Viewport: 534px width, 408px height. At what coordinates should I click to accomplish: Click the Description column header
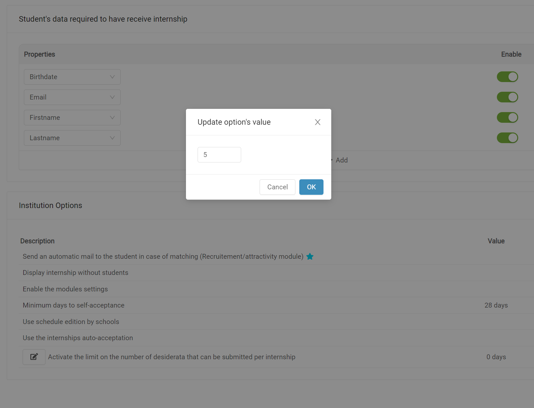pyautogui.click(x=37, y=241)
